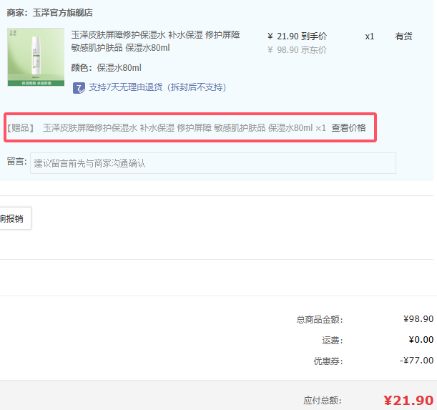Image resolution: width=437 pixels, height=410 pixels.
Task: Open the 玉泽 product thumbnail image
Action: pos(36,57)
